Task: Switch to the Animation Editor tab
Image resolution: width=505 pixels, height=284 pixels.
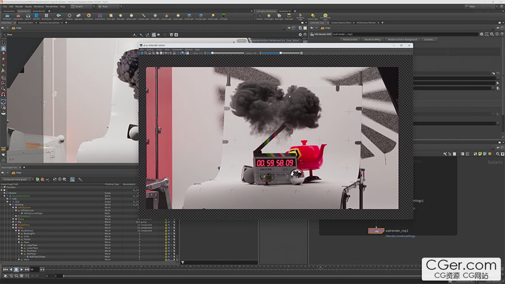Action: click(x=25, y=23)
